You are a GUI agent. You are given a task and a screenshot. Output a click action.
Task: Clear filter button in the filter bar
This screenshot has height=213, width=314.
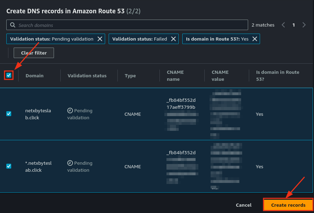34,53
